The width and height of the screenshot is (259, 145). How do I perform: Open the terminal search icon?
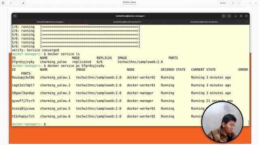tap(223, 16)
